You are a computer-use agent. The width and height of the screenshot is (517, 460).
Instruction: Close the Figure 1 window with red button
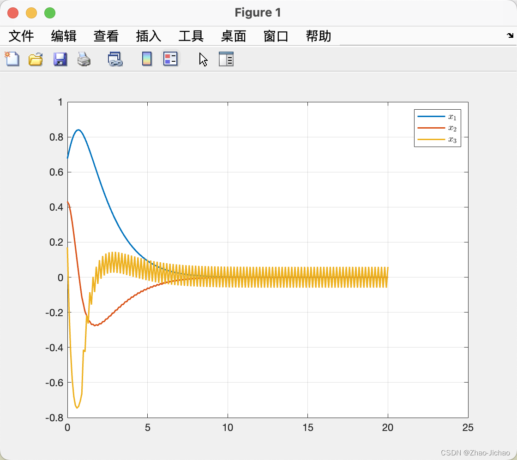(13, 13)
